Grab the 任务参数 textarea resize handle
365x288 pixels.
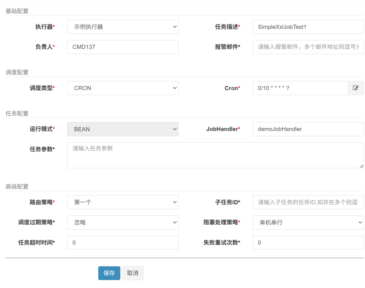coord(361,166)
